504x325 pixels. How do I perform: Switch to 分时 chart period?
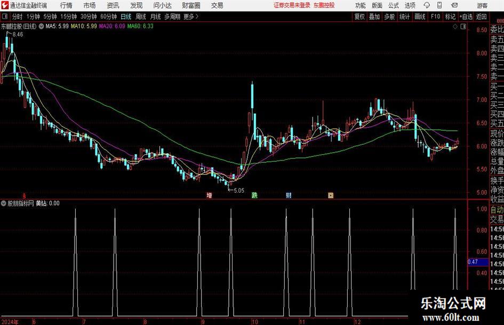17,17
